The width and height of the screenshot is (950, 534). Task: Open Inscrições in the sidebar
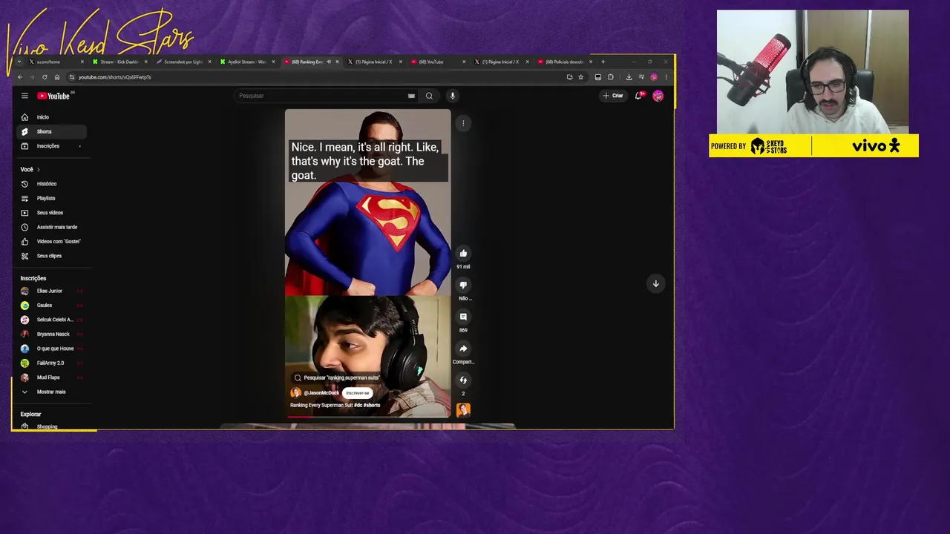51,146
